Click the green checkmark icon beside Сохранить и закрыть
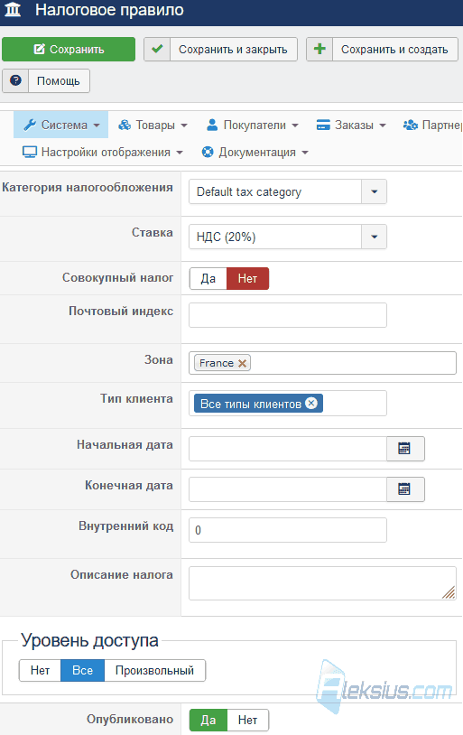463x735 pixels. [x=157, y=49]
